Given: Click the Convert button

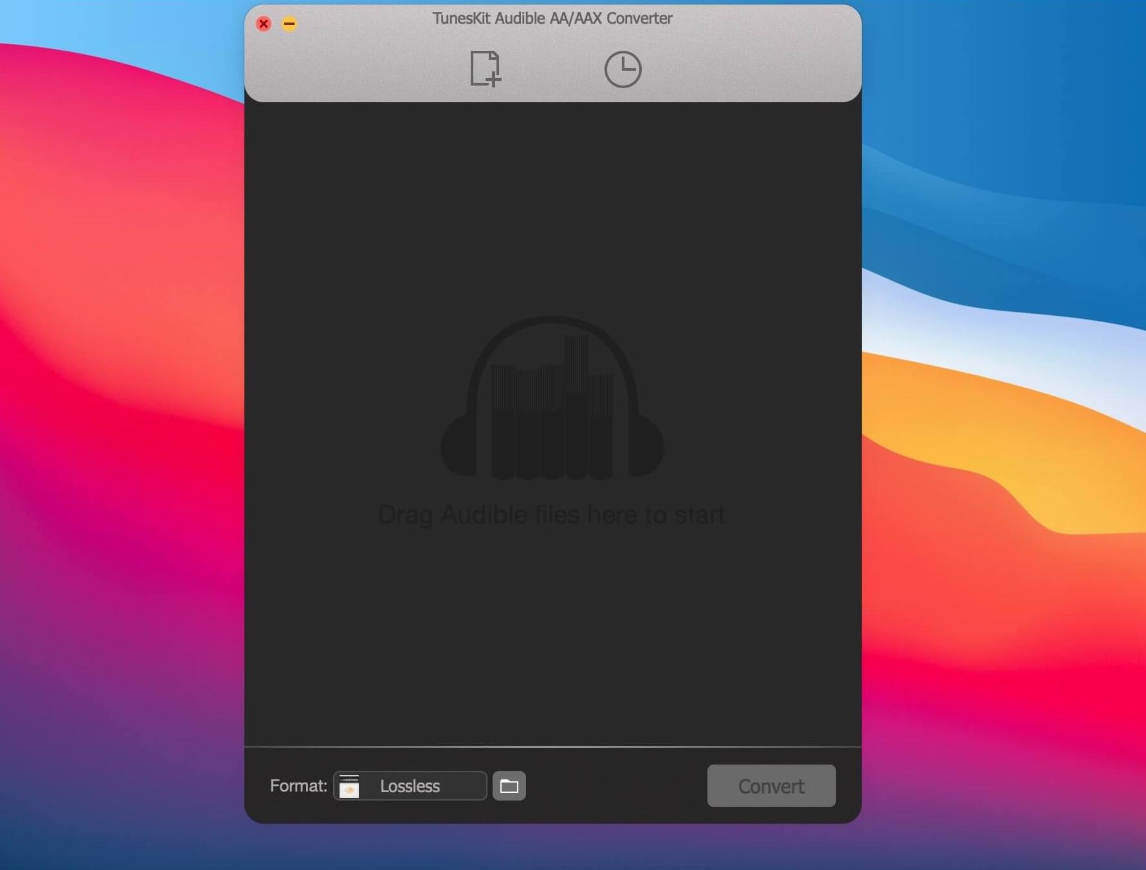Looking at the screenshot, I should click(771, 786).
